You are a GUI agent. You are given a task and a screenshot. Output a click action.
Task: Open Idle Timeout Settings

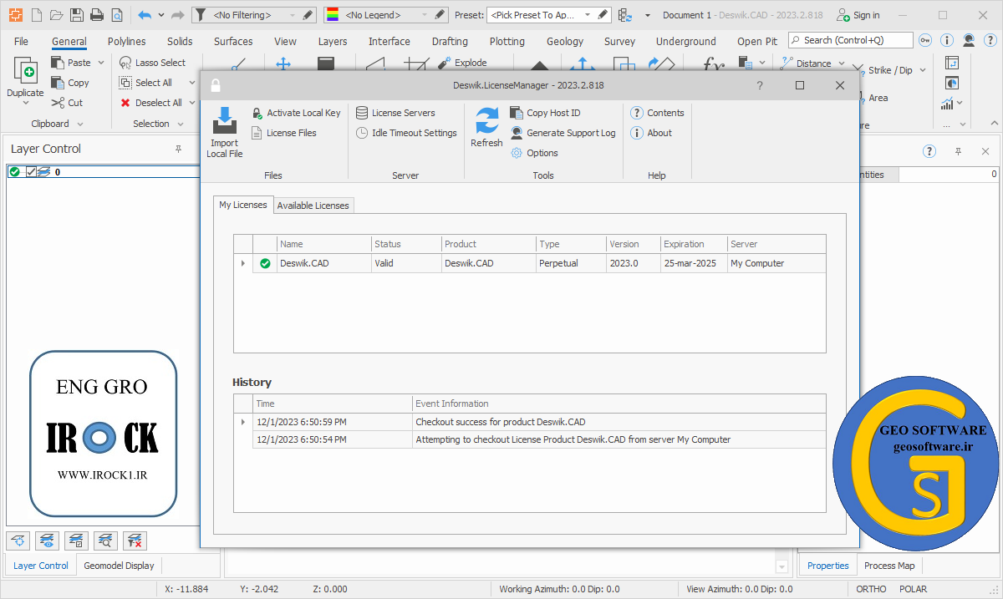406,133
